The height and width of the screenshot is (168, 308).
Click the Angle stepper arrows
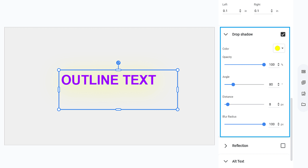pyautogui.click(x=278, y=84)
